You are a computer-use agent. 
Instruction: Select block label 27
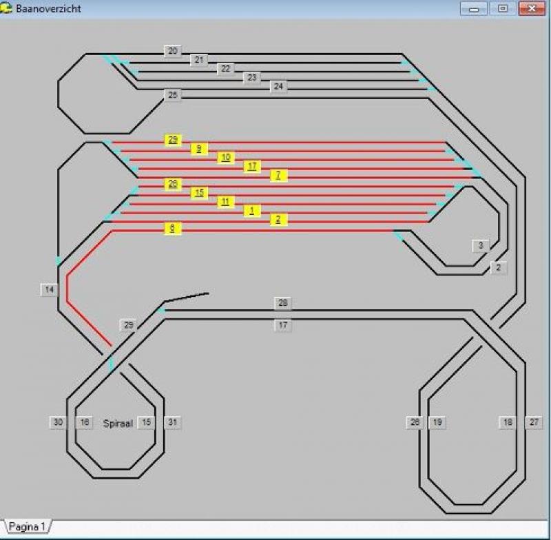[x=534, y=422]
